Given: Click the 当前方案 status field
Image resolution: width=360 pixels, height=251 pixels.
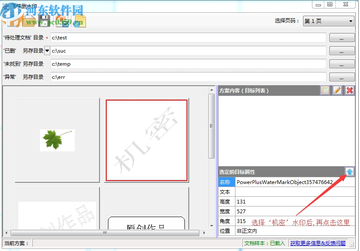Looking at the screenshot, I should (137, 243).
